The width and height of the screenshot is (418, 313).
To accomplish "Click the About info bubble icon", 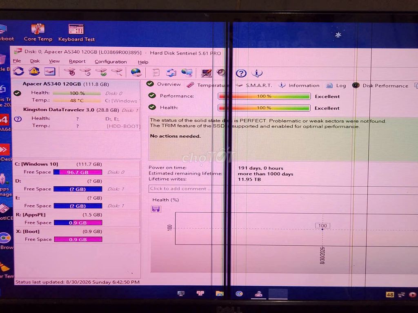I will coord(257,73).
